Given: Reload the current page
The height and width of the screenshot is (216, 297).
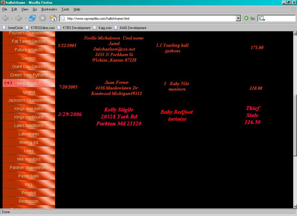Looking at the screenshot, I should [x=32, y=18].
